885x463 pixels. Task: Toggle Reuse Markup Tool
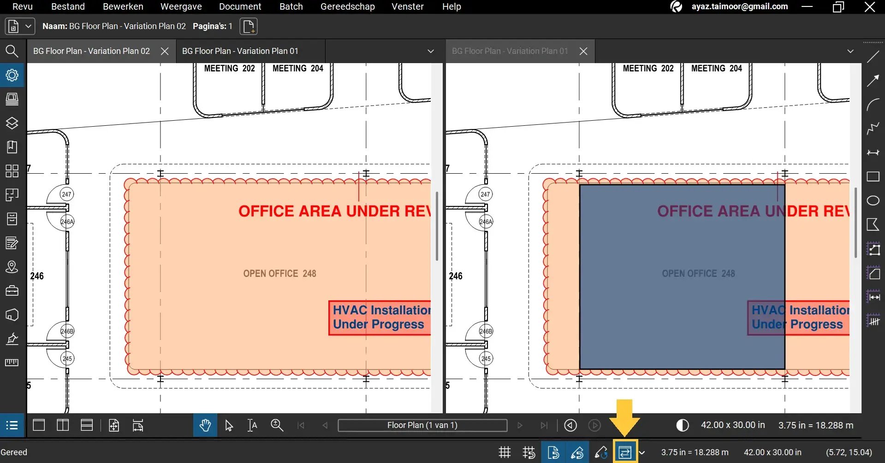coord(601,452)
